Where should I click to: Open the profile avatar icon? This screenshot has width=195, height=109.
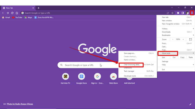(x=187, y=13)
